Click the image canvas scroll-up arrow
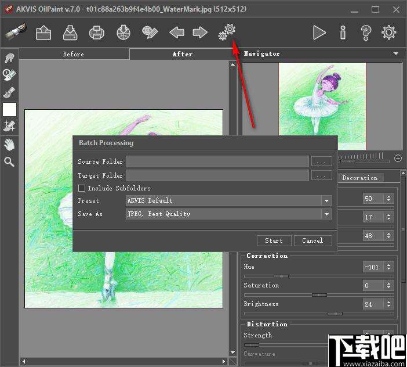The image size is (407, 367). pyautogui.click(x=232, y=64)
